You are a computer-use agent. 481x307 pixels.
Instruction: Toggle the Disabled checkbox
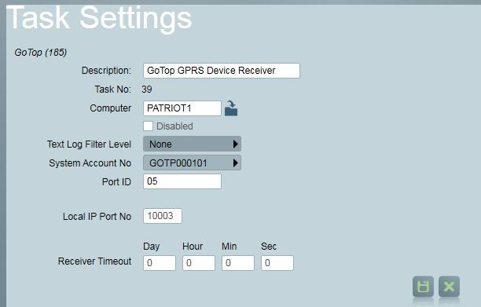coord(149,126)
